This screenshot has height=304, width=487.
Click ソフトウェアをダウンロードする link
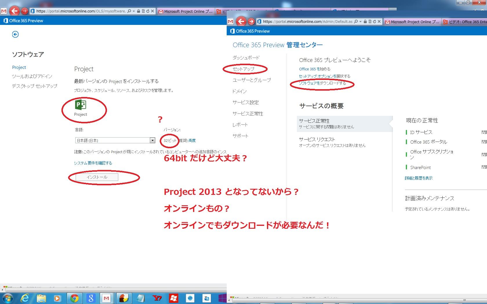[x=322, y=83]
